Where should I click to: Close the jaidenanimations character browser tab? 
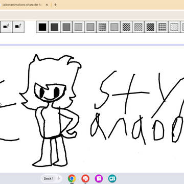click(47, 5)
